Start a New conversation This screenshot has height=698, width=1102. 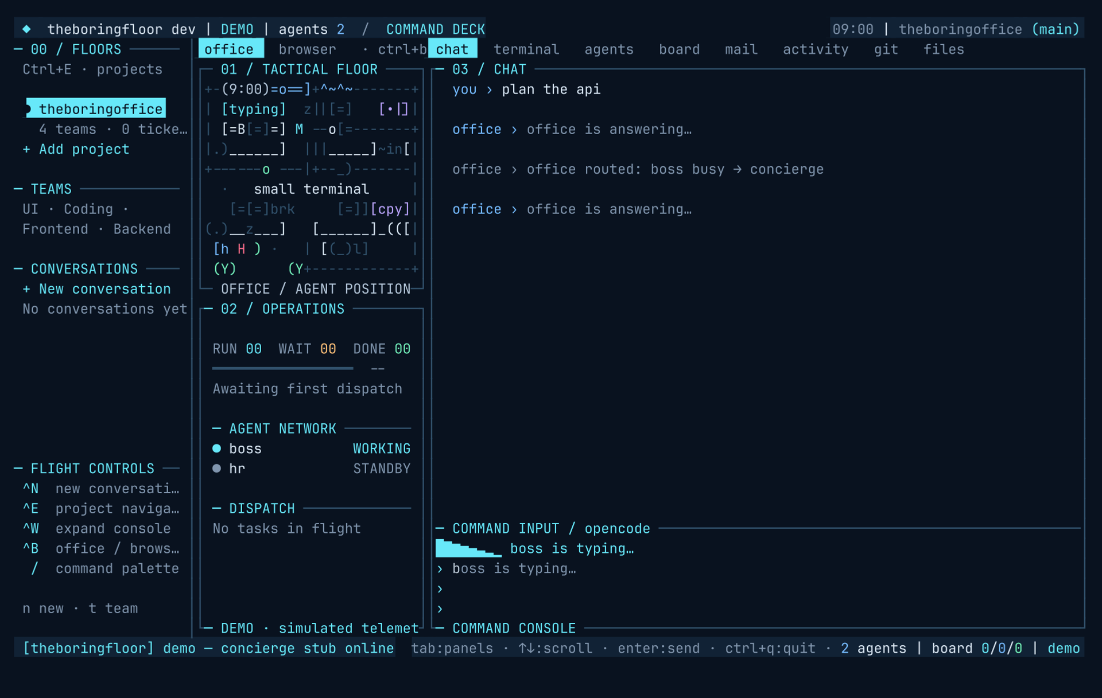click(96, 289)
